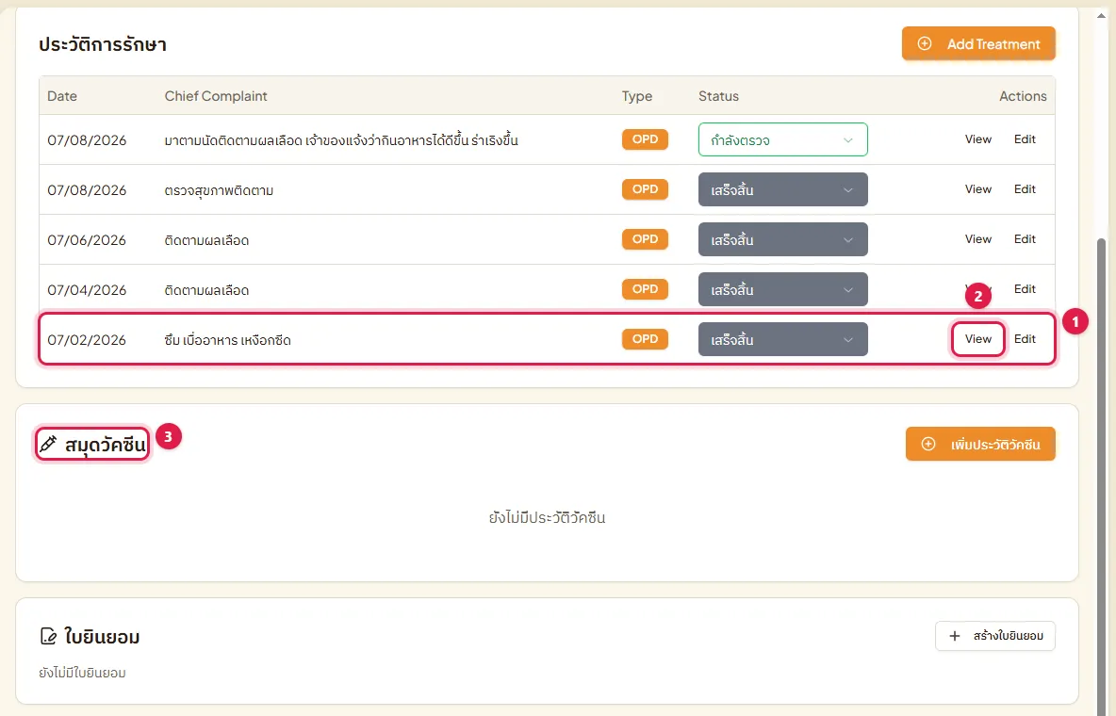
Task: Edit the treatment with กำลังตรวจ status
Action: [1025, 139]
